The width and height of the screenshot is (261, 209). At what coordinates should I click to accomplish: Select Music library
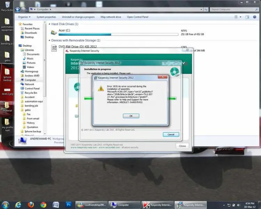(x=28, y=59)
